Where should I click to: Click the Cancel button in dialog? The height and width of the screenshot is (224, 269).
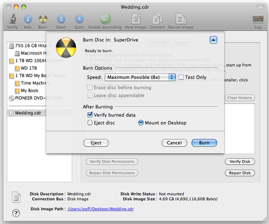[x=174, y=143]
